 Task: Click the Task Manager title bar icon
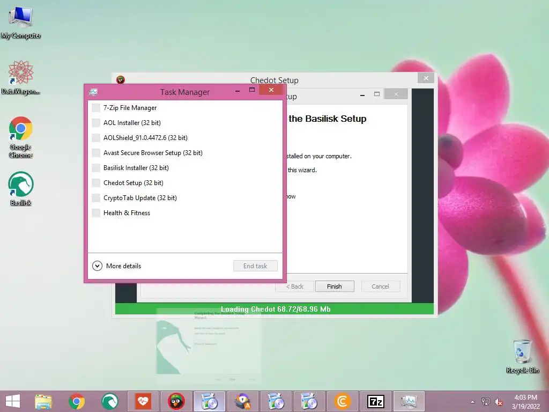(x=93, y=92)
